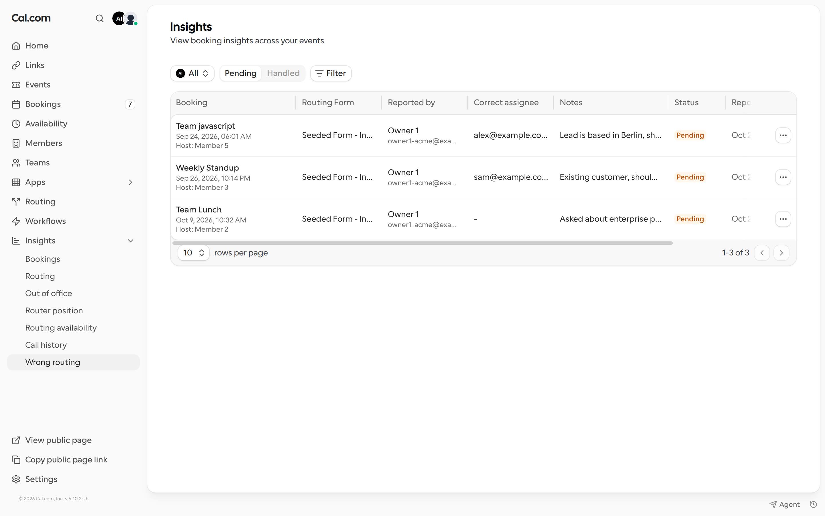Click View public page link

click(73, 440)
